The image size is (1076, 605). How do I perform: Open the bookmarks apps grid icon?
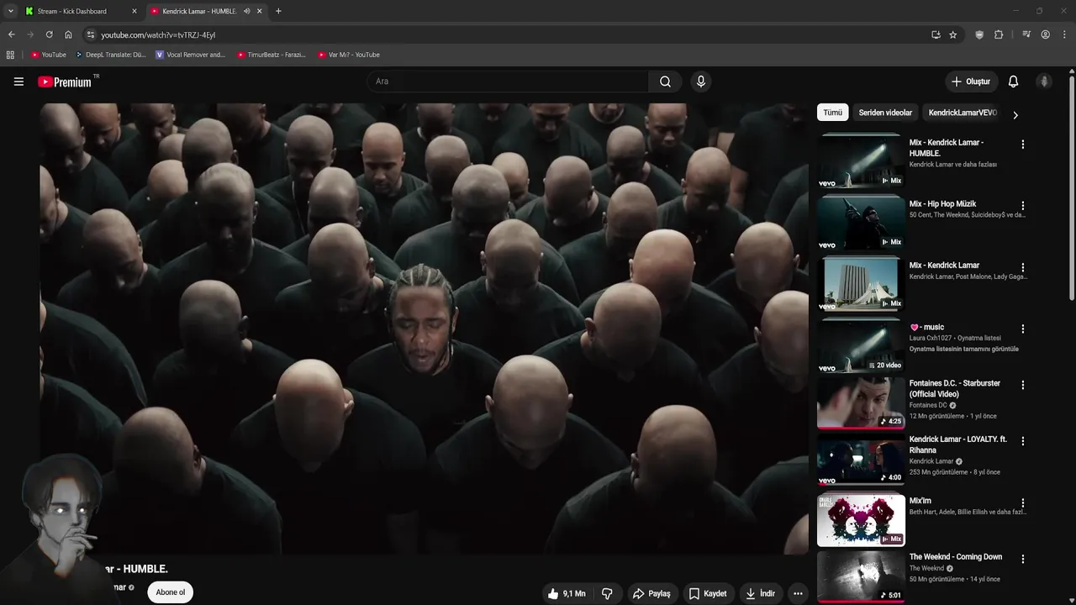click(10, 55)
